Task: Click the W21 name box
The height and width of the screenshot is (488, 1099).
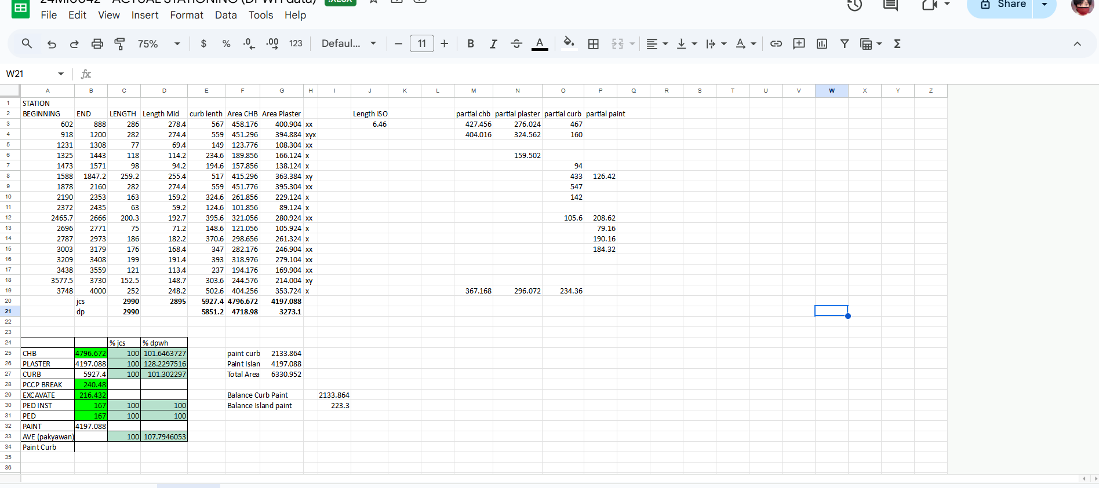Action: [29, 74]
